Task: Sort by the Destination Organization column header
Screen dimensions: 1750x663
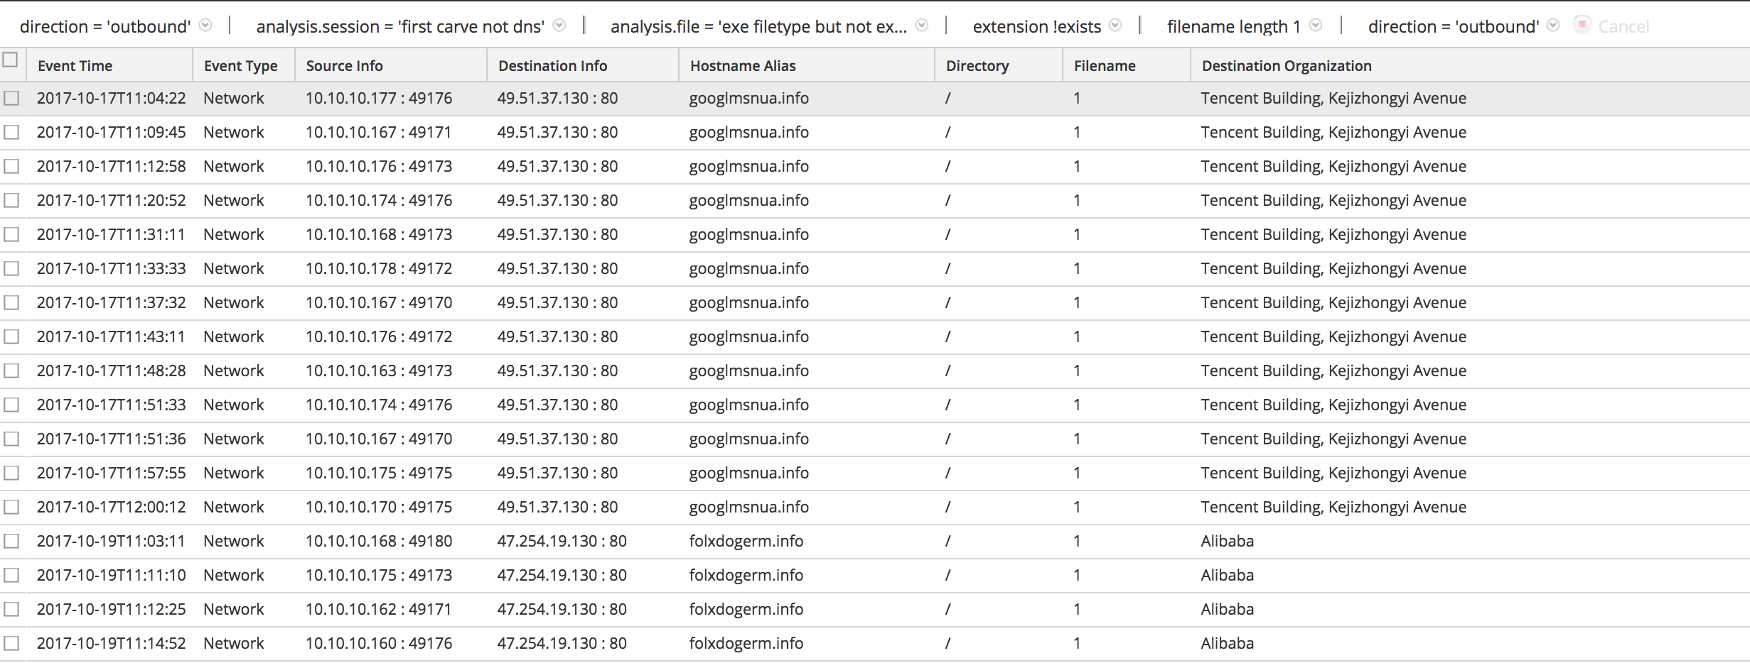Action: point(1287,66)
